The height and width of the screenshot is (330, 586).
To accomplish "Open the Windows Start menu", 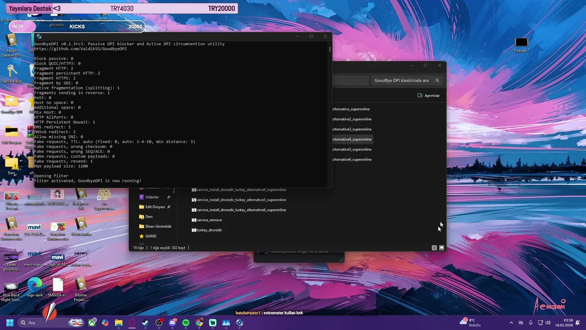I will (x=10, y=323).
